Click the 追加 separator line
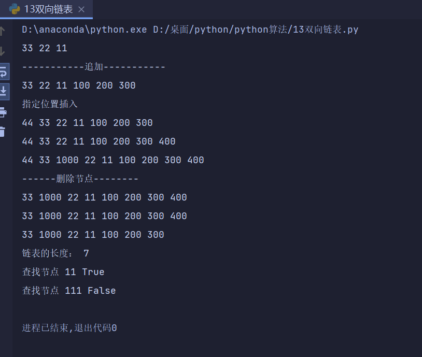422x357 pixels. tap(93, 67)
